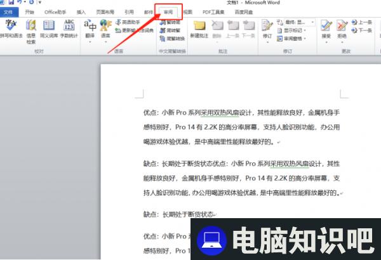Click the Undo arrow icon in the title bar
The image size is (381, 260).
click(x=20, y=2)
